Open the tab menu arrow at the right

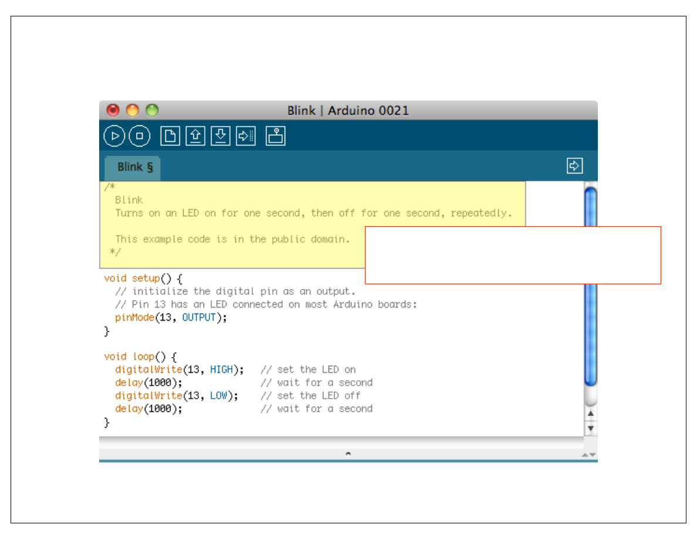(574, 166)
